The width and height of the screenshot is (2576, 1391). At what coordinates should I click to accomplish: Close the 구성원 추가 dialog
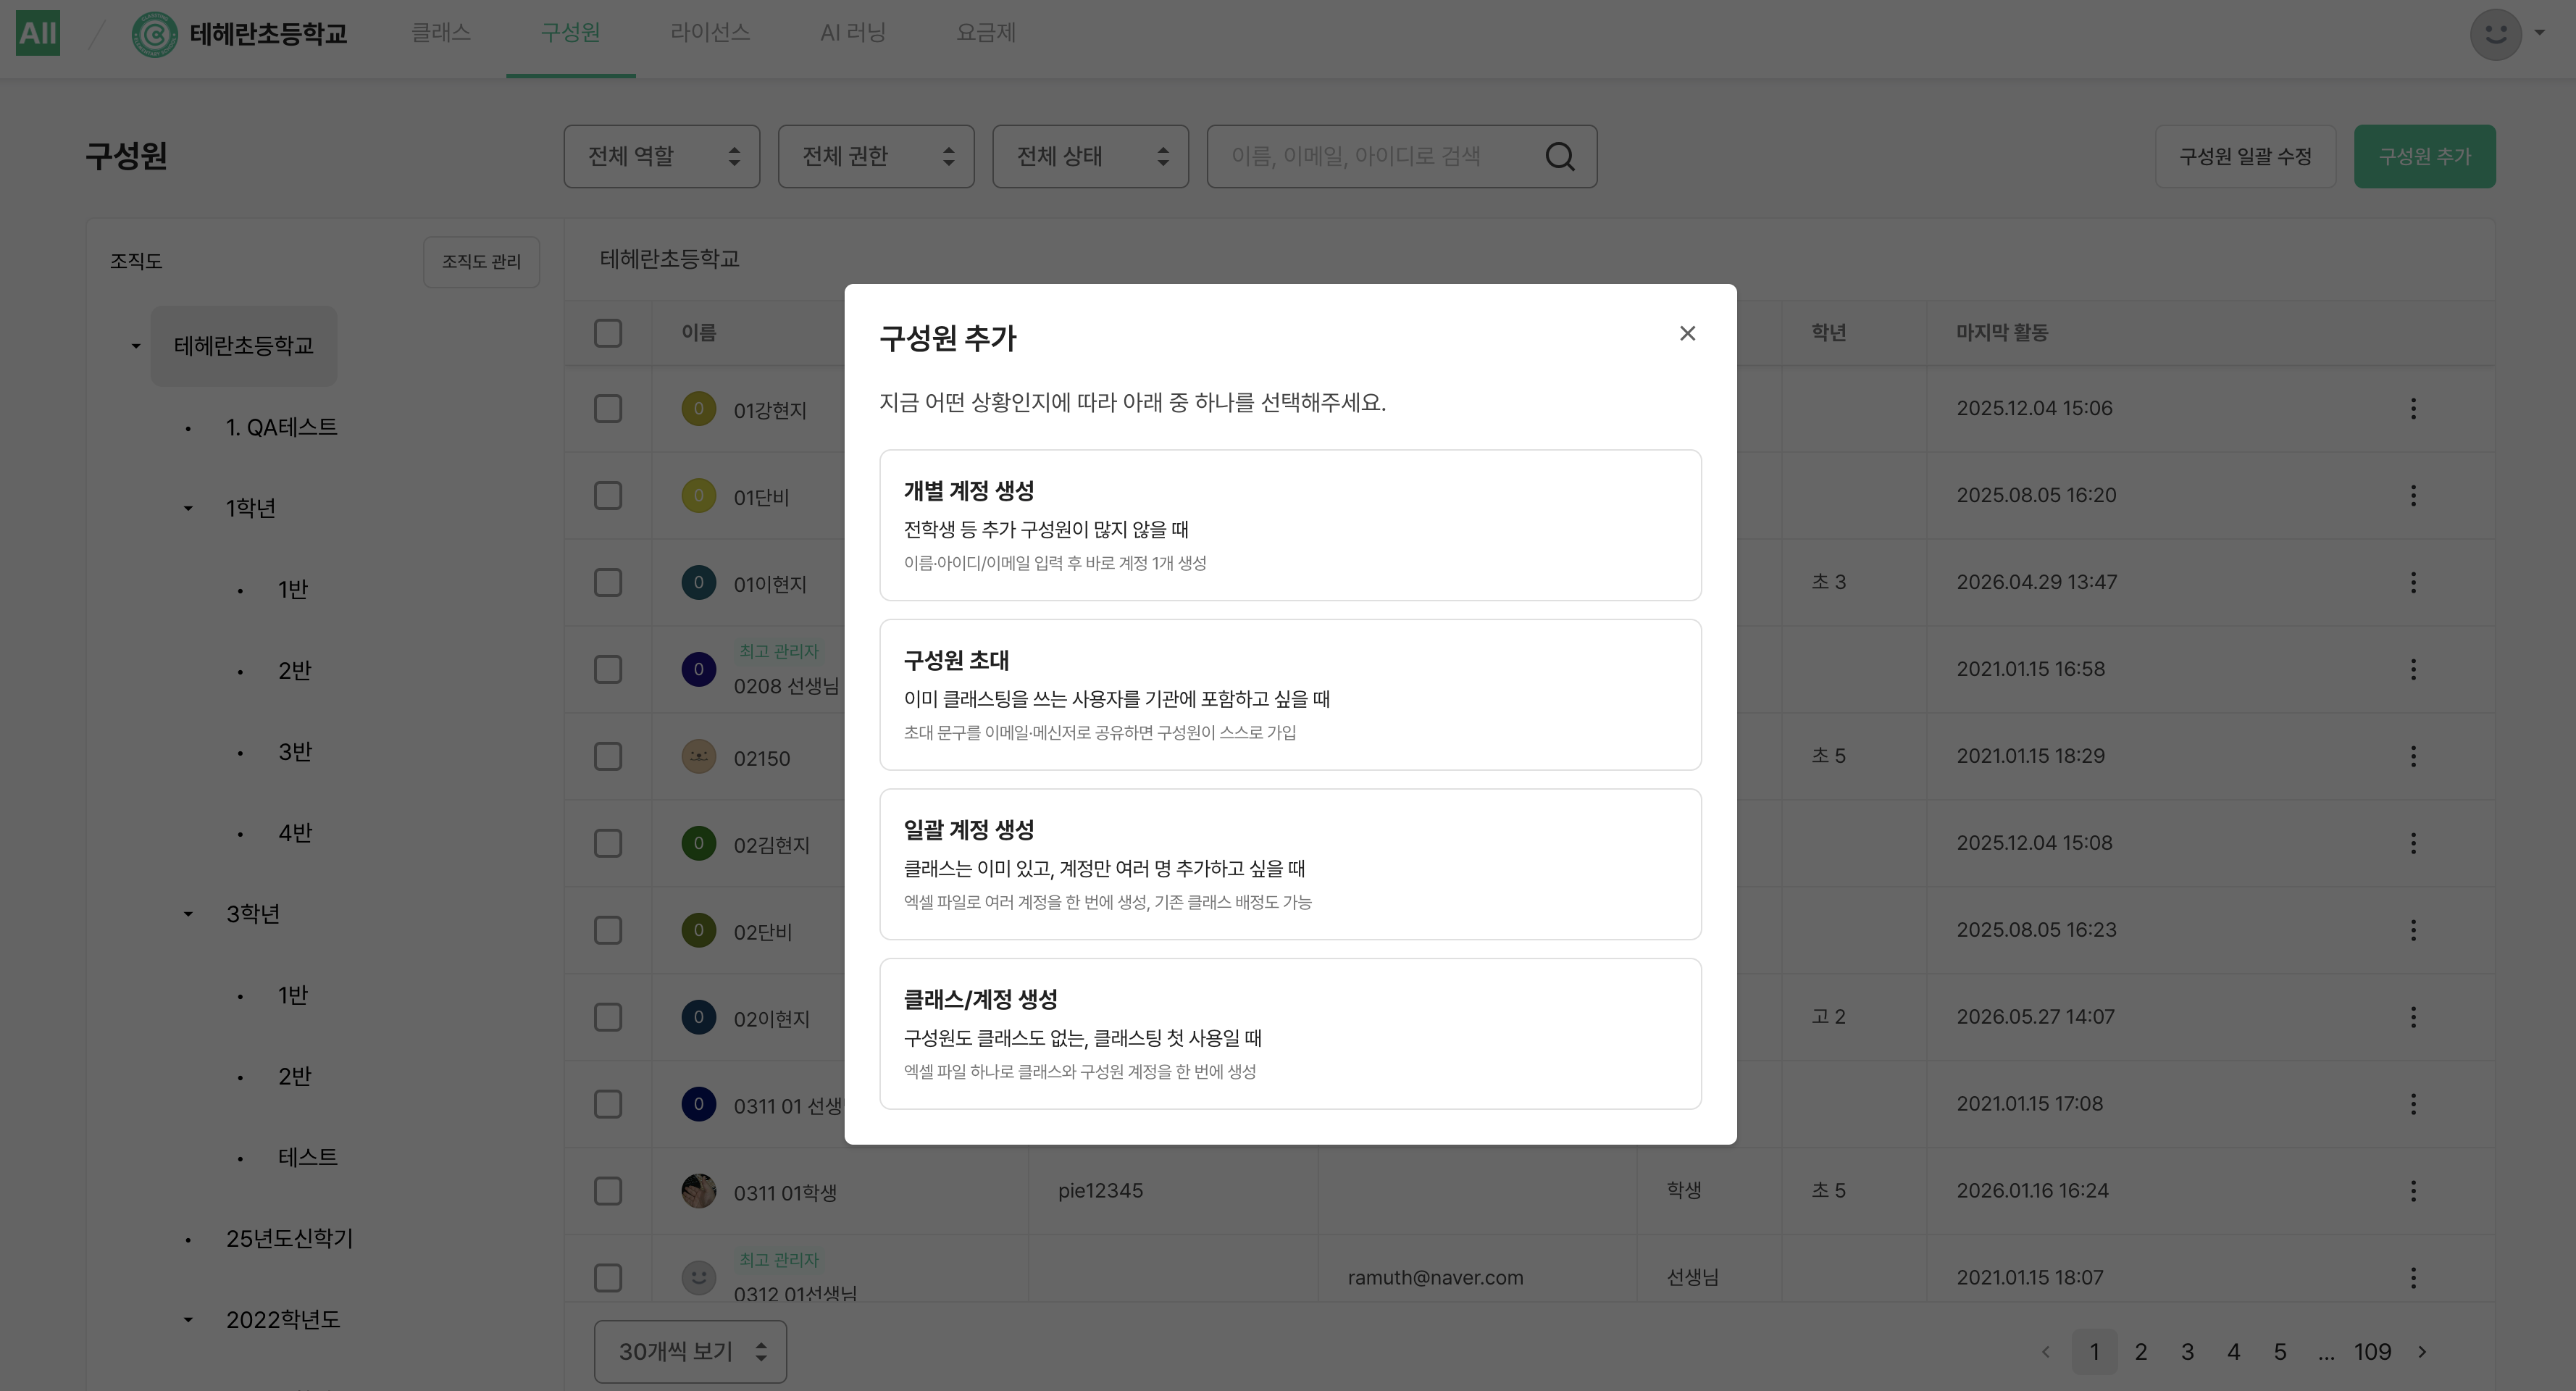pos(1687,333)
